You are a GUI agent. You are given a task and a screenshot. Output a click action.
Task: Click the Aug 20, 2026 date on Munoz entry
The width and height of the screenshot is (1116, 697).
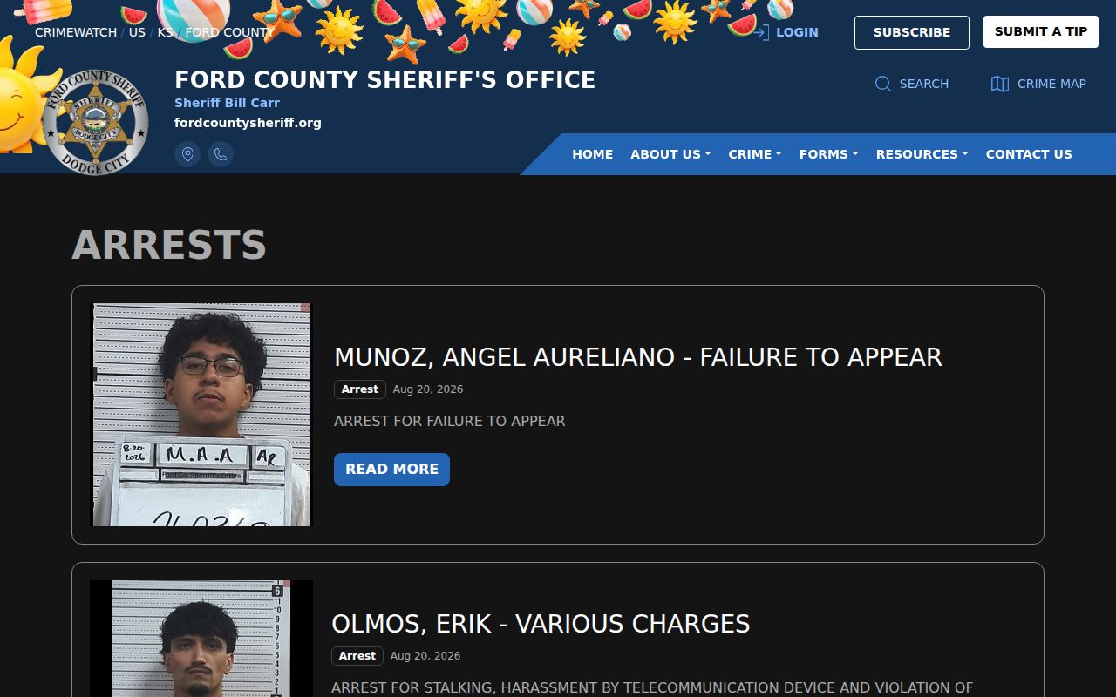tap(428, 389)
